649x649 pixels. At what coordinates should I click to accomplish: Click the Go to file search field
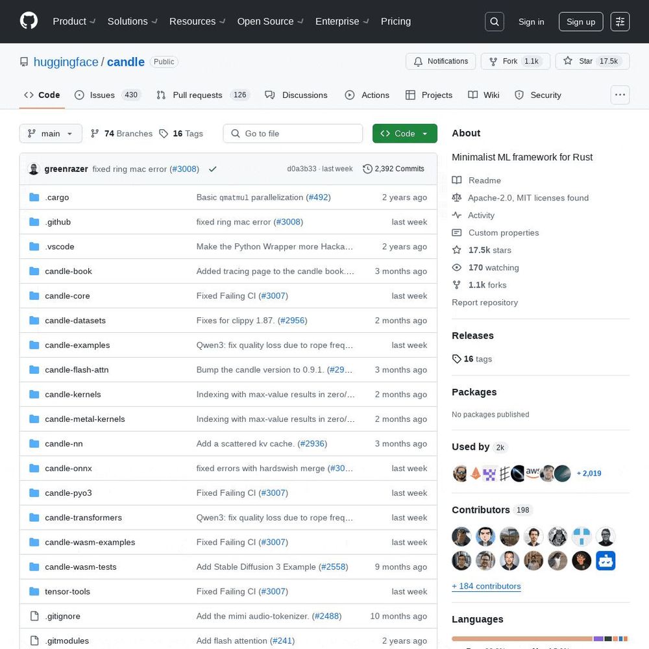(293, 133)
